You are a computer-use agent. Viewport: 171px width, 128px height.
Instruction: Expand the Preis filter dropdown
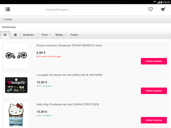(x=46, y=35)
